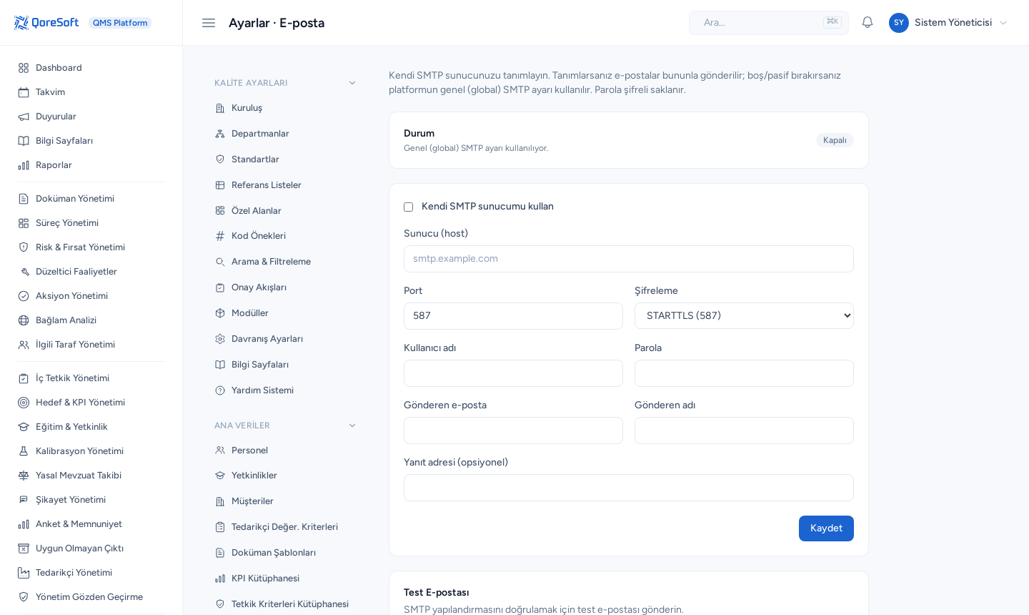The width and height of the screenshot is (1029, 615).
Task: Click the Departmanlar hierarchy icon
Action: coord(220,134)
